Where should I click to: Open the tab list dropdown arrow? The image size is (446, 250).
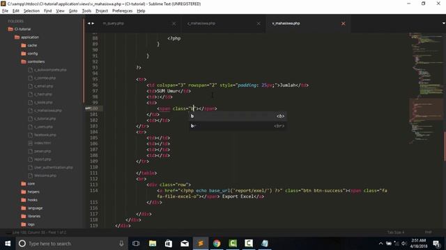[x=443, y=23]
